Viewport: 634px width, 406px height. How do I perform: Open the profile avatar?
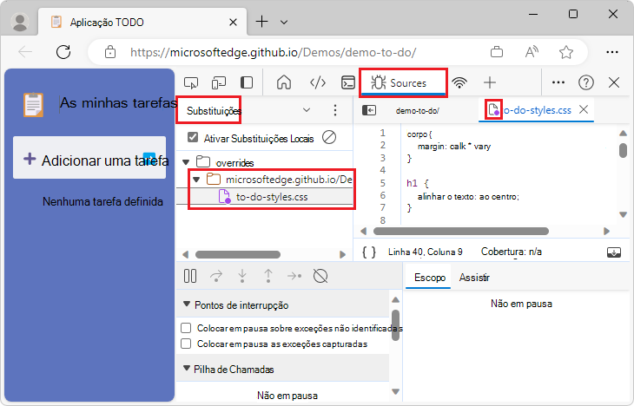pyautogui.click(x=20, y=22)
